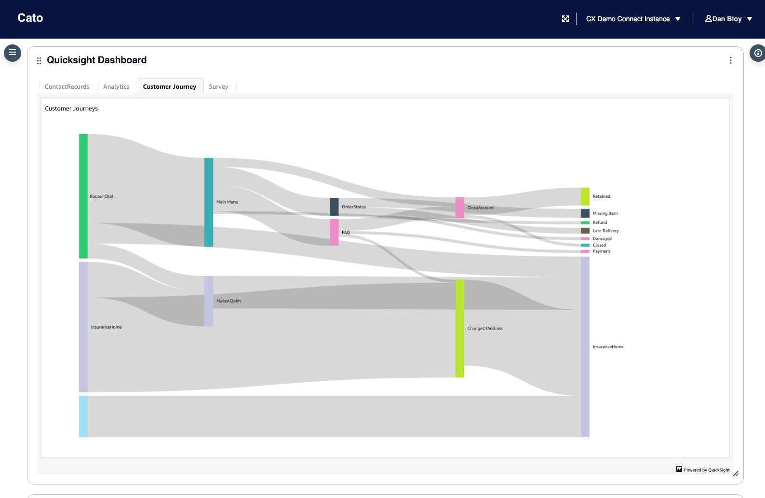Switch to the Analytics tab

click(116, 87)
